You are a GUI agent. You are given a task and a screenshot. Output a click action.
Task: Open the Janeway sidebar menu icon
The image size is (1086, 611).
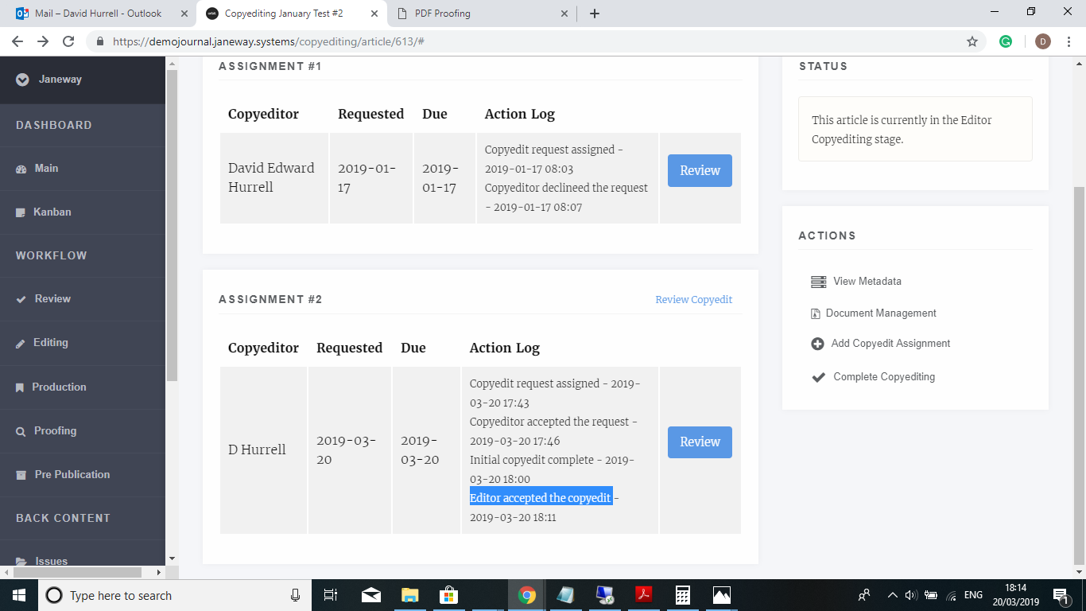[22, 80]
